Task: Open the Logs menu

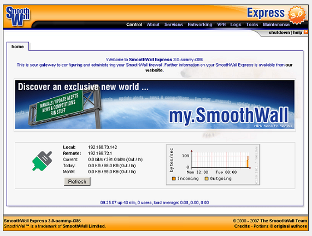Action: [236, 25]
